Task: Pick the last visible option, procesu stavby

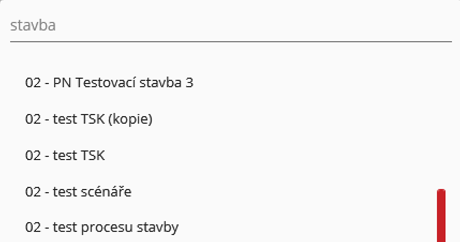Action: tap(102, 228)
